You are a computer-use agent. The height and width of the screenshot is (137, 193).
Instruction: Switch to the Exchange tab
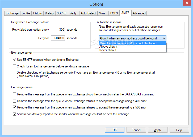coord(12,13)
